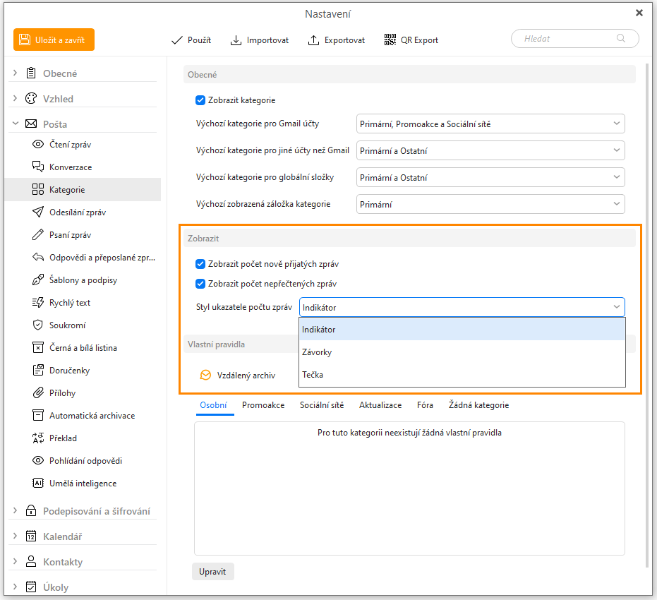Click the Importovat download icon
Viewport: 657px width, 600px height.
(236, 40)
